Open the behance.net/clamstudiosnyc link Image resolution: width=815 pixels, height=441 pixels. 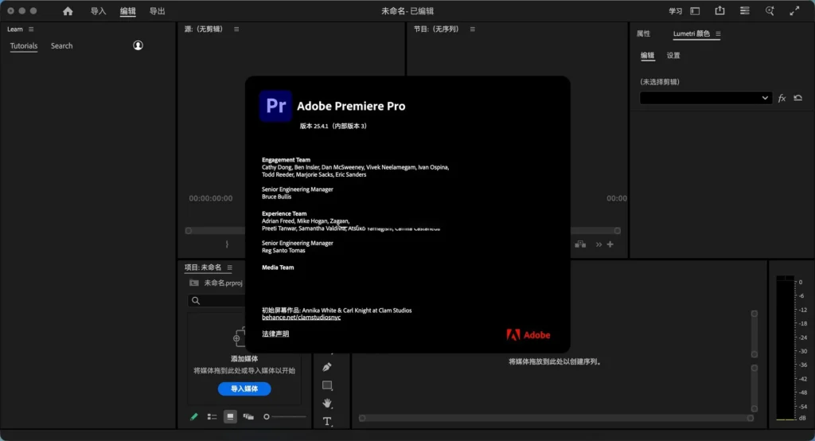pos(301,318)
